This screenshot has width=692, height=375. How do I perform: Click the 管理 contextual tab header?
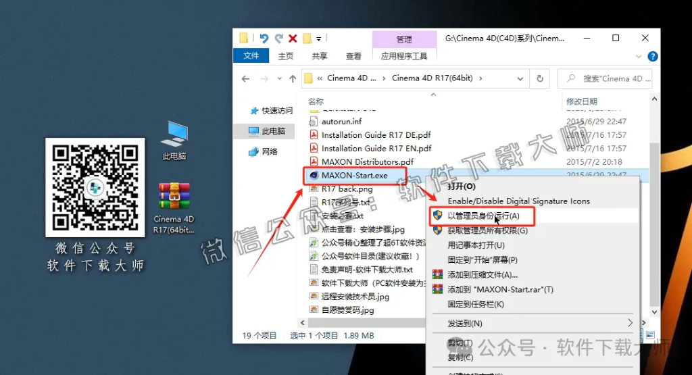pos(404,39)
